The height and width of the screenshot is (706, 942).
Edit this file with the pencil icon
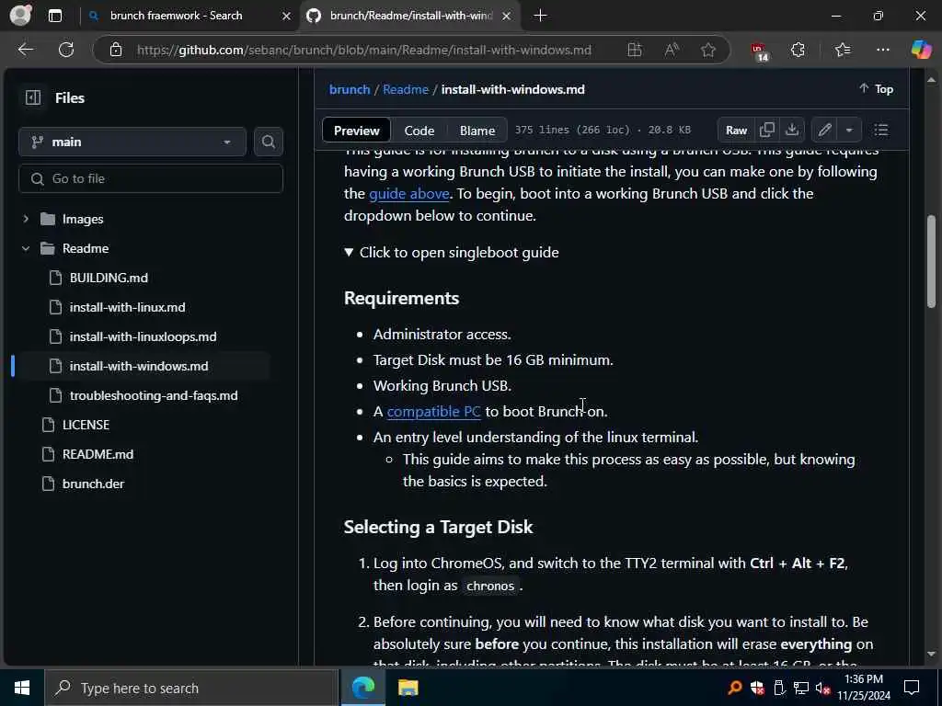[825, 131]
